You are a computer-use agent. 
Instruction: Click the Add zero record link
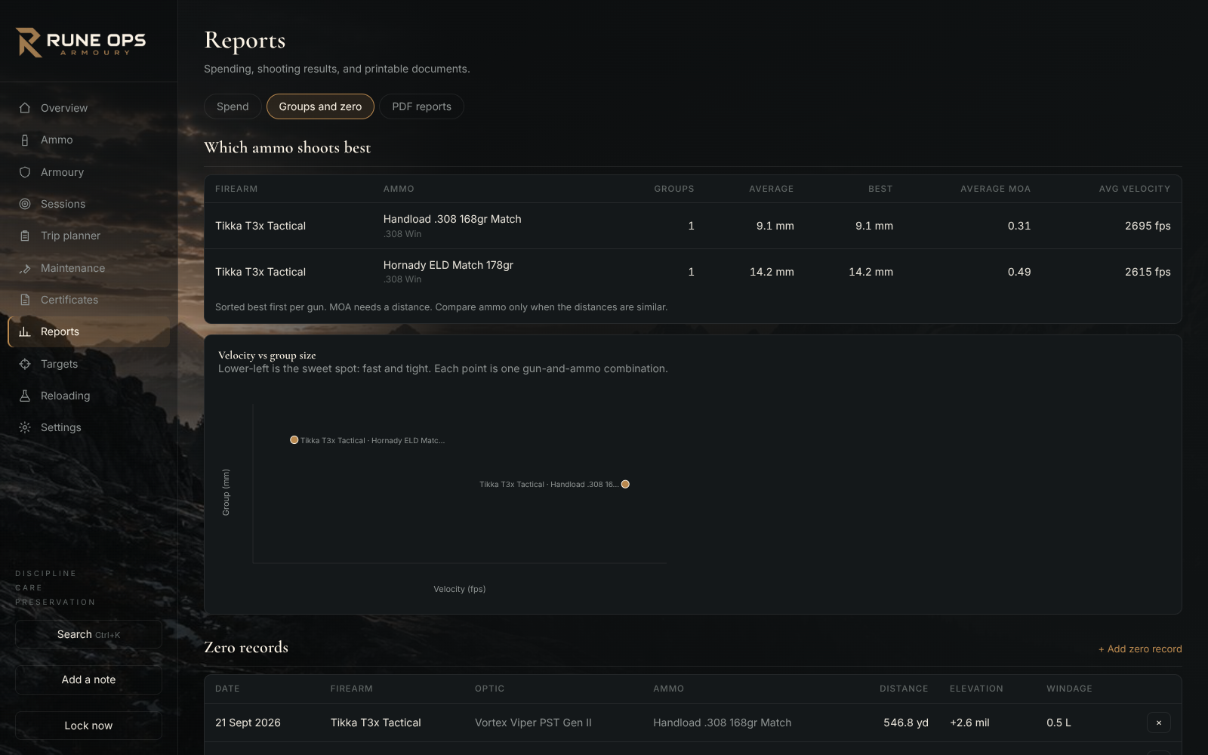[1140, 649]
